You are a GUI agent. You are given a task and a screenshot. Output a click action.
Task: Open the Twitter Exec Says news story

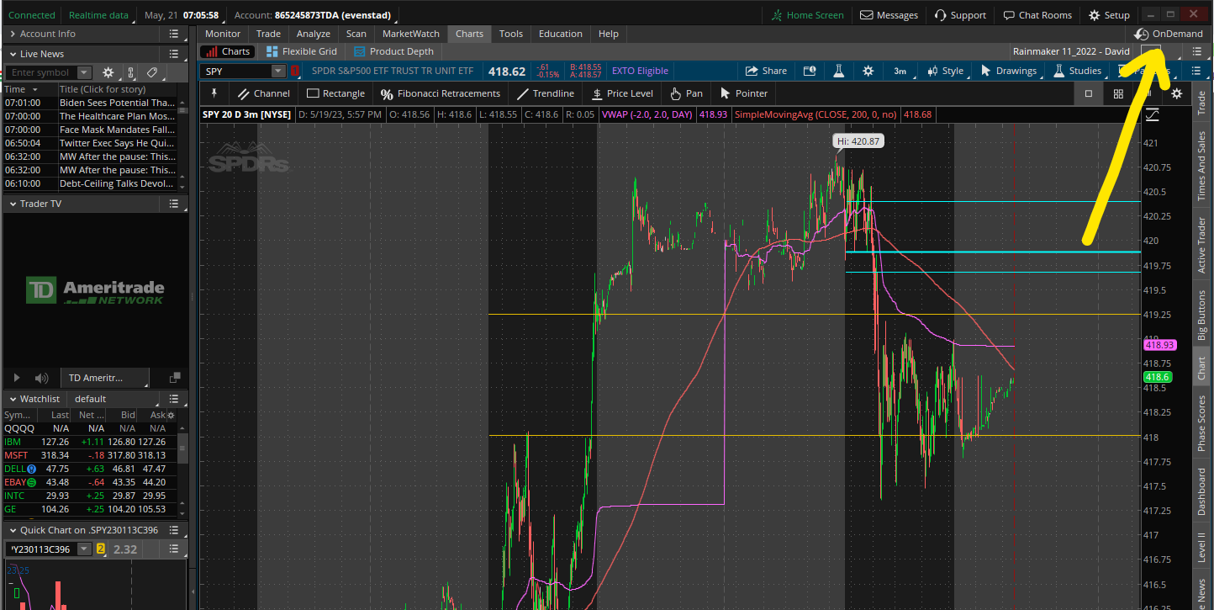117,143
